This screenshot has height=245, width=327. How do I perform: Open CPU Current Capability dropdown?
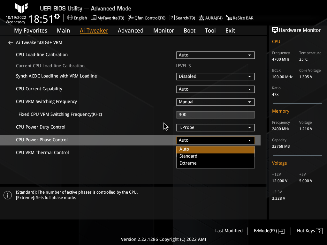[215, 89]
